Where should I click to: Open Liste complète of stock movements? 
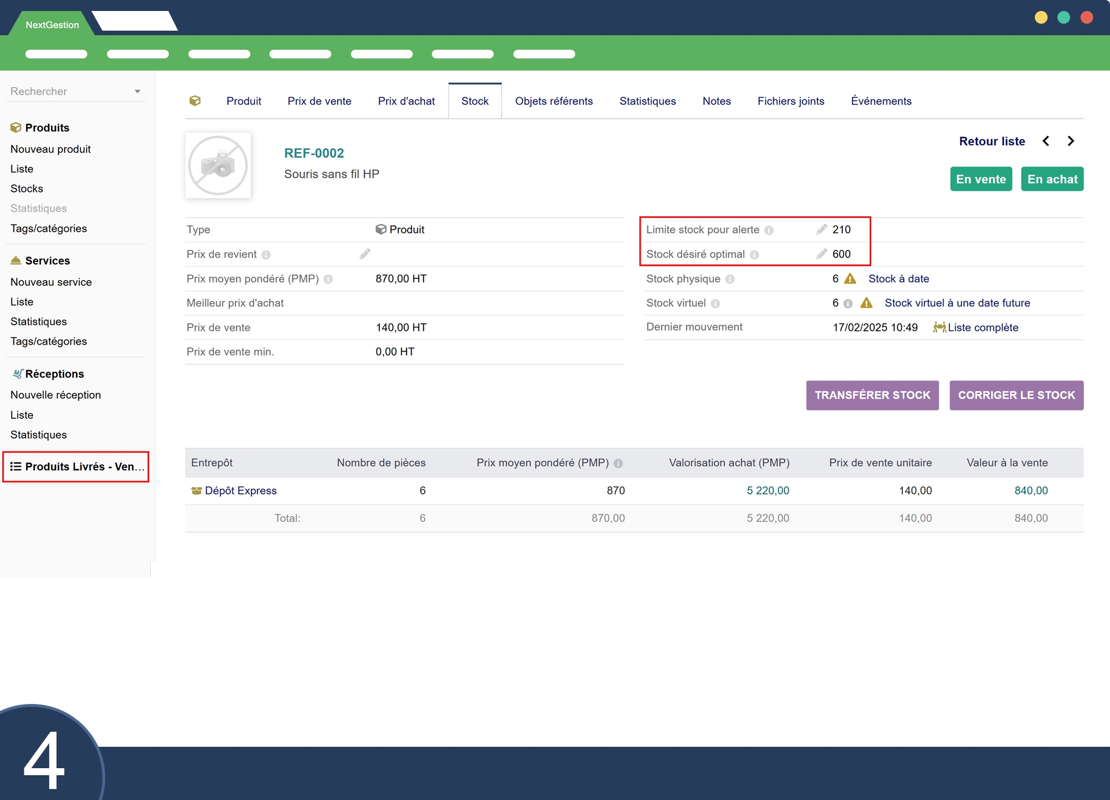coord(982,327)
